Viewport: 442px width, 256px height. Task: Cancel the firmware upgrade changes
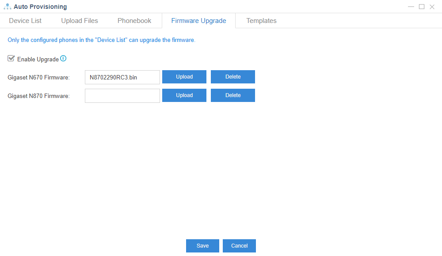239,246
